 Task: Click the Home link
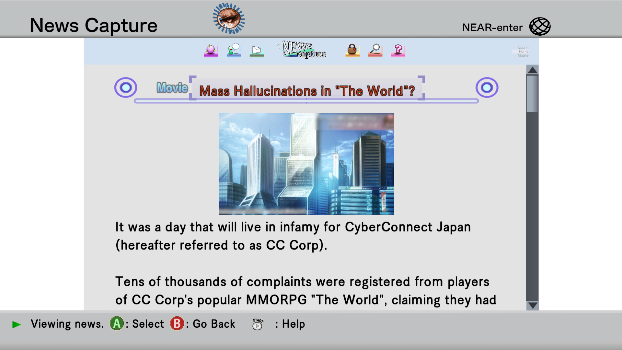(523, 52)
